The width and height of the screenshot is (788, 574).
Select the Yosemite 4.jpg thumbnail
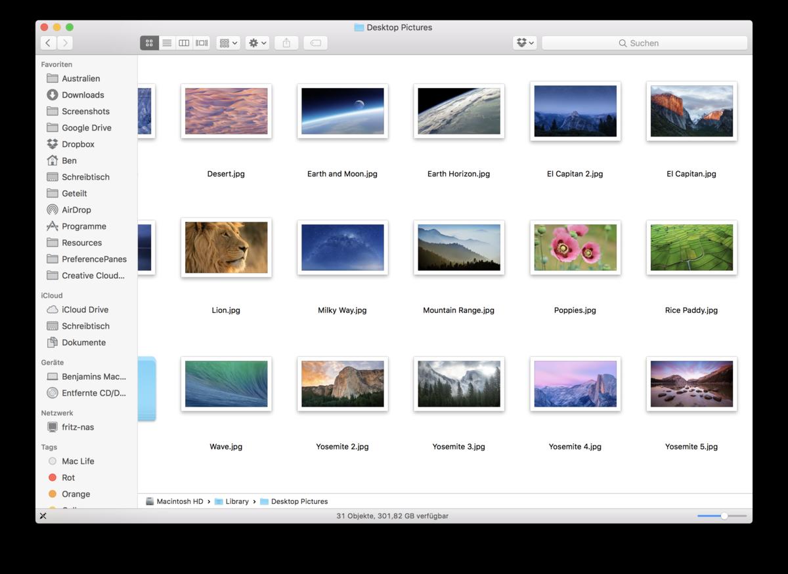[x=575, y=384]
